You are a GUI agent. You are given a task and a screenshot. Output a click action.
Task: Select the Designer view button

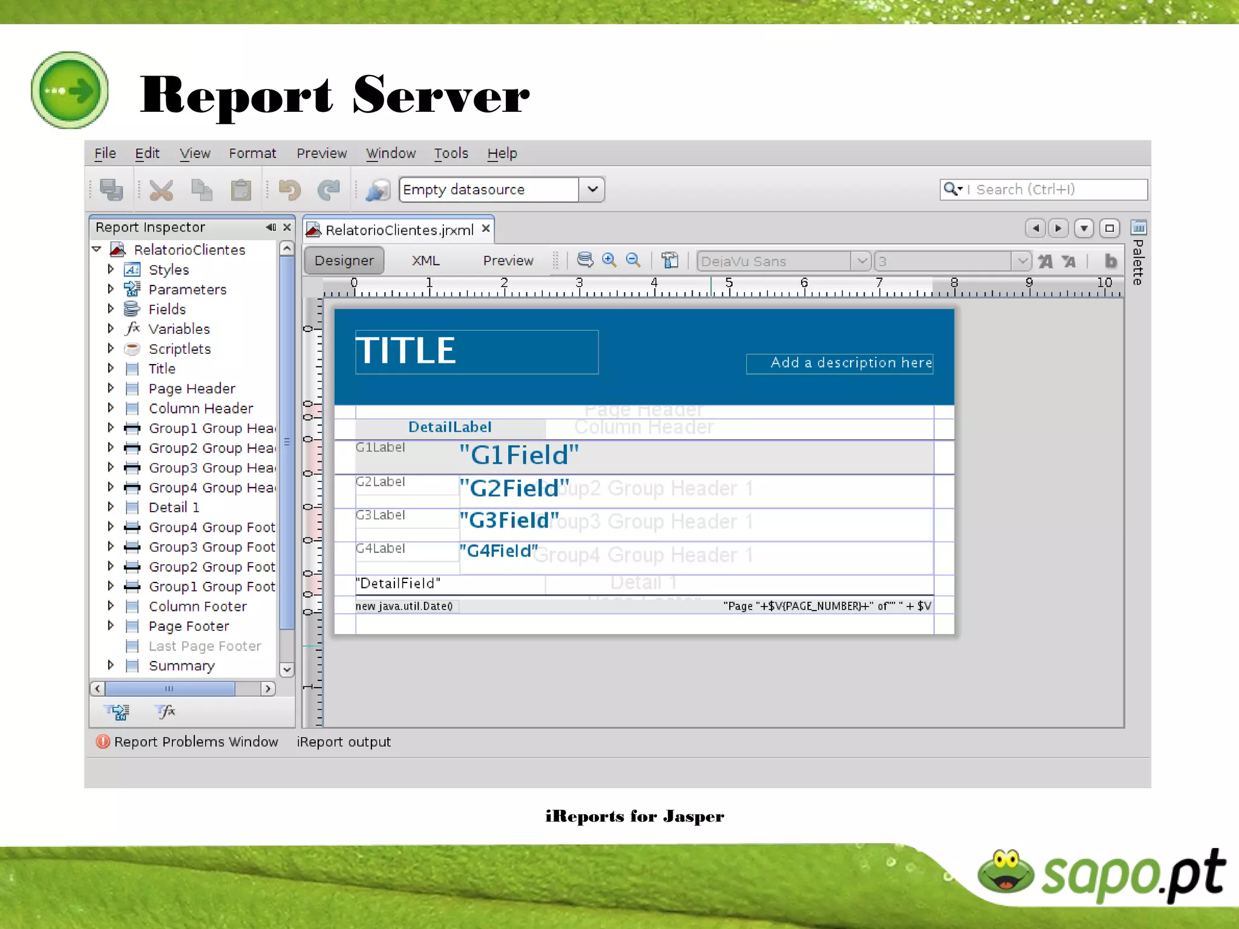344,261
